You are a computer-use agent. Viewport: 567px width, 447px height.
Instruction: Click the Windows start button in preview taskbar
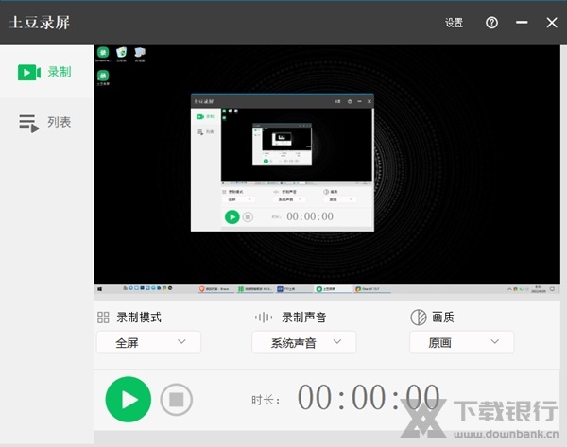pyautogui.click(x=100, y=289)
